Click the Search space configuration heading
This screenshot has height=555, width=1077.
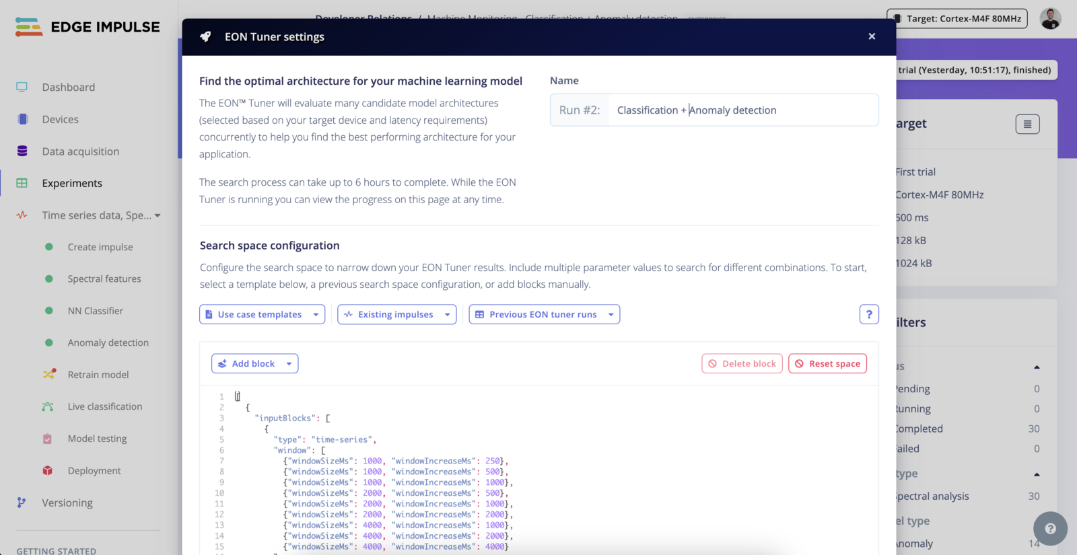[x=270, y=246]
